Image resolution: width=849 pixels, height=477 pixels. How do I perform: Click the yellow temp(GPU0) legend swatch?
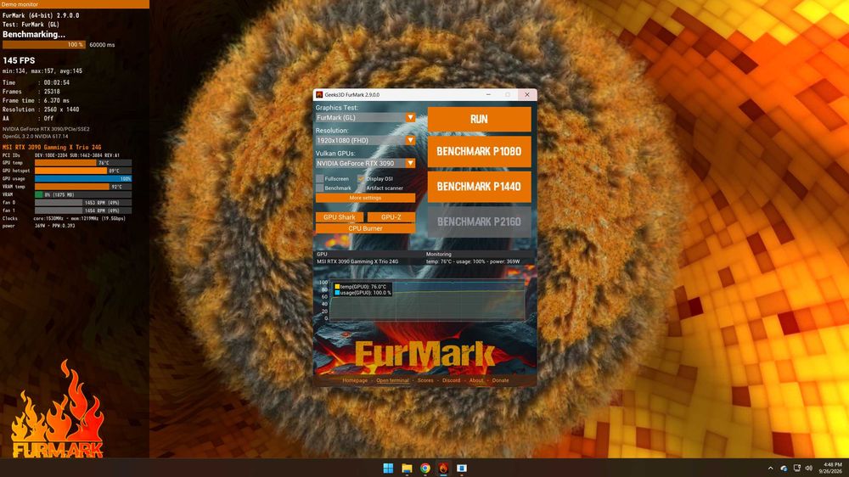337,287
